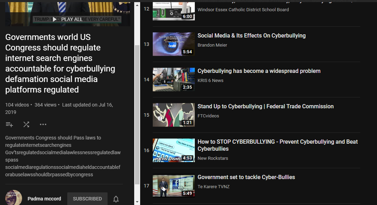Open Padma mccord channel name link

[44, 199]
